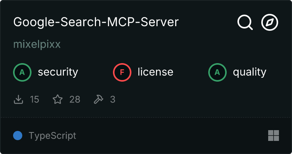The width and height of the screenshot is (292, 154).
Task: Click the magnifying glass search icon
Action: [245, 23]
